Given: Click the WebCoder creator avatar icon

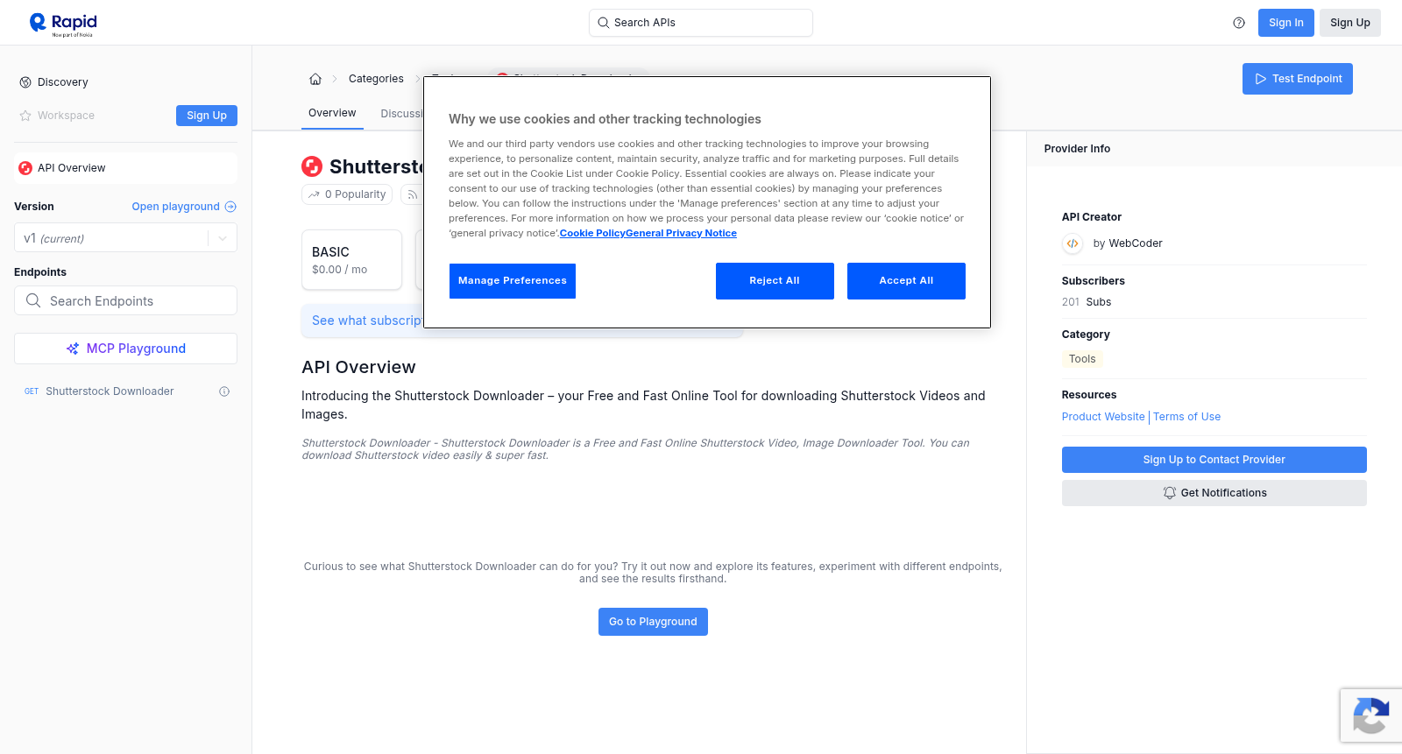Looking at the screenshot, I should (1073, 243).
